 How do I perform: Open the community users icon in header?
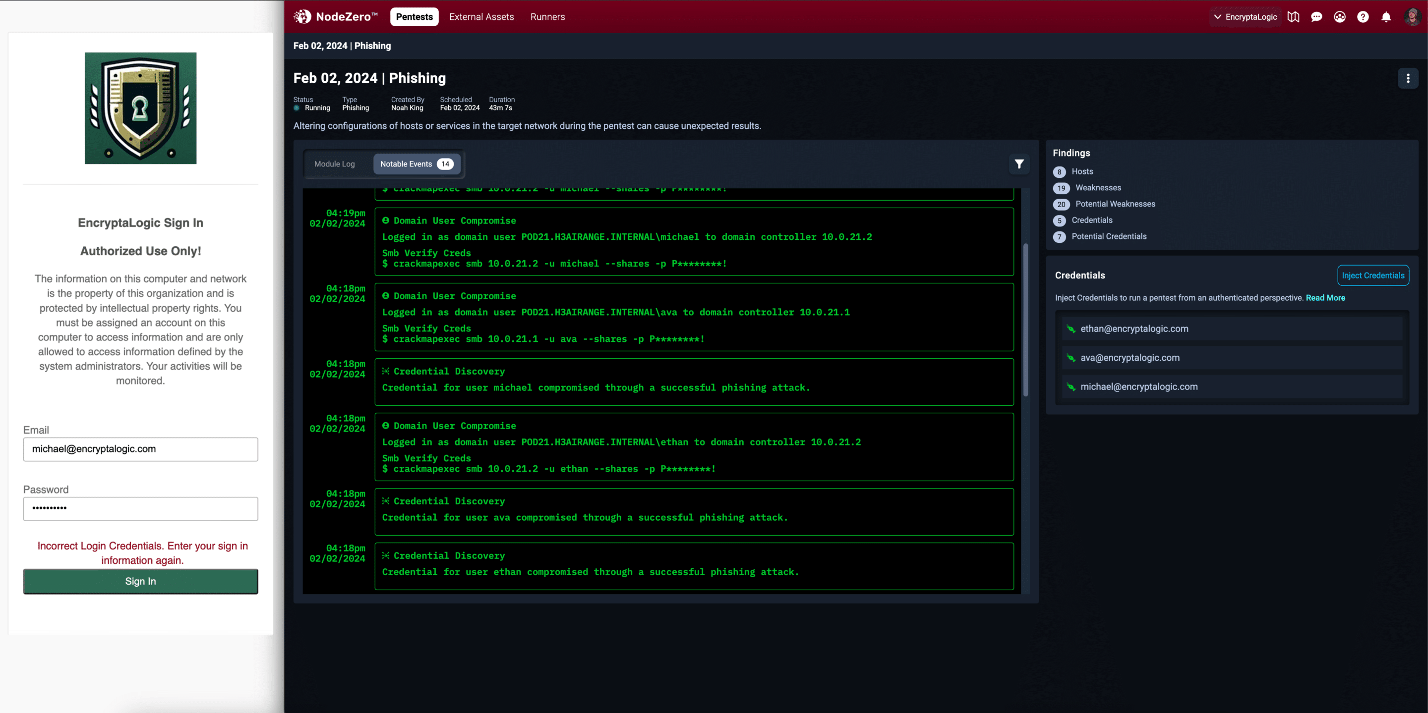pos(1340,17)
